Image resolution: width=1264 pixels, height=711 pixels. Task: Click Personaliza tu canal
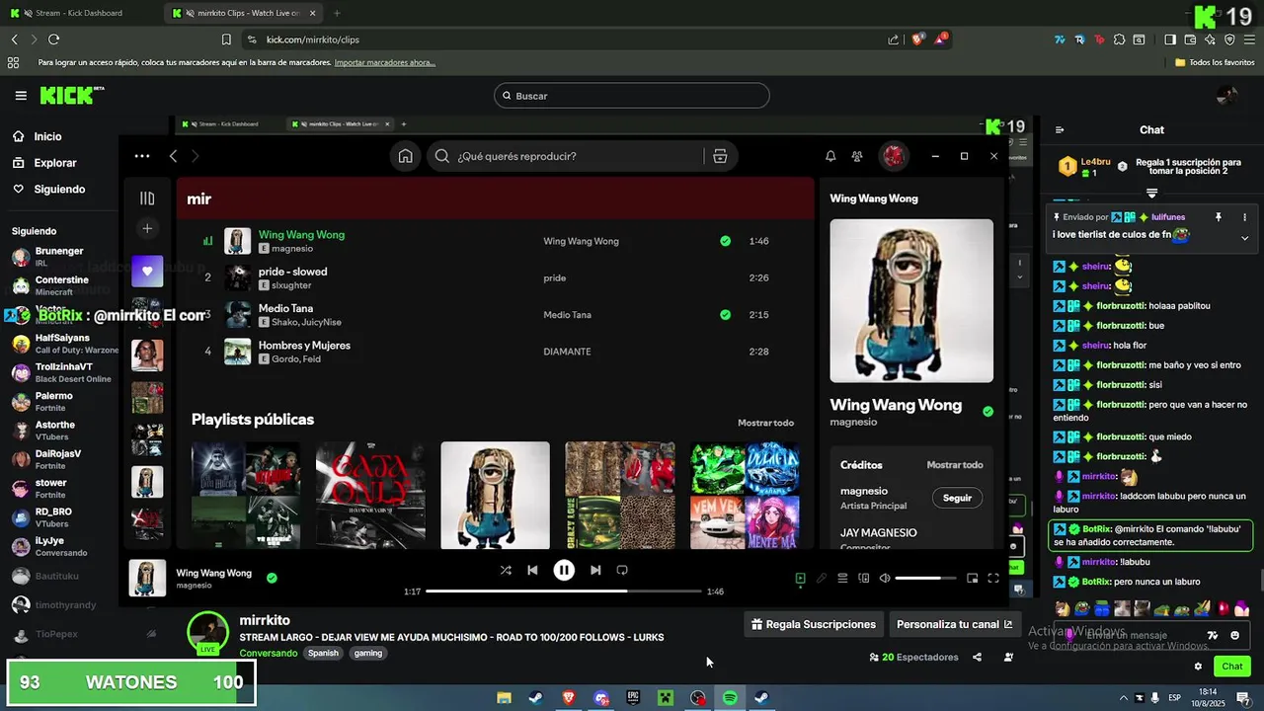pos(954,624)
